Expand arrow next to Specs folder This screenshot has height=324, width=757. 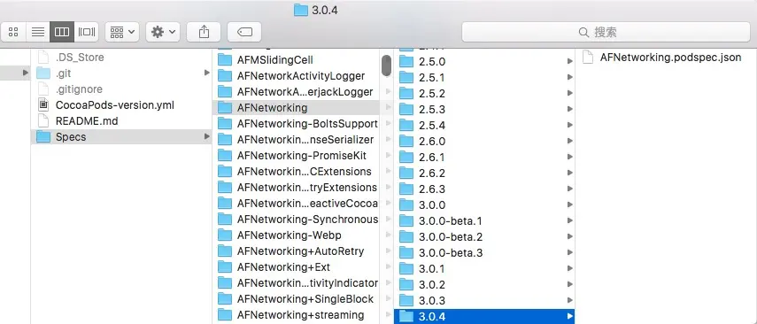(x=206, y=136)
